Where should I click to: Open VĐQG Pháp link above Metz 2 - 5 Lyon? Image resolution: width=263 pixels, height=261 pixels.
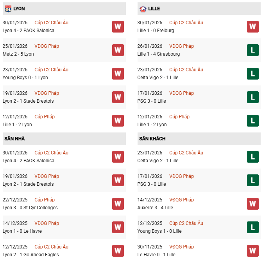tap(47, 46)
